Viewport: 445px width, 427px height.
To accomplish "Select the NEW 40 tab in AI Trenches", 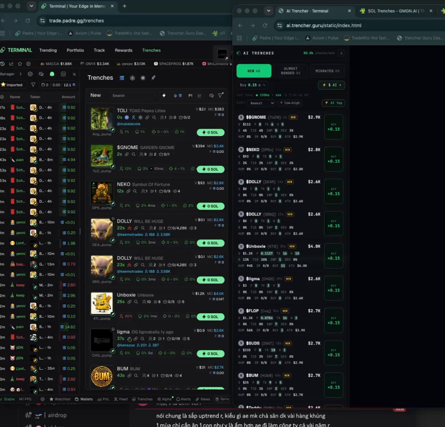I will [254, 71].
